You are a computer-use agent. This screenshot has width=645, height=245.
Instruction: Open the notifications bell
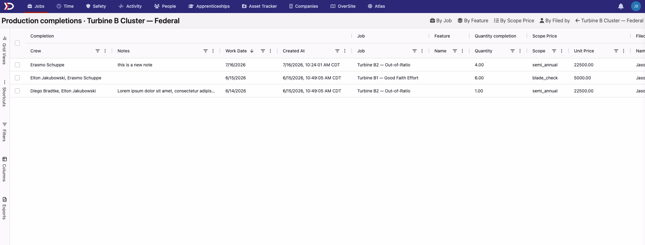(x=621, y=6)
